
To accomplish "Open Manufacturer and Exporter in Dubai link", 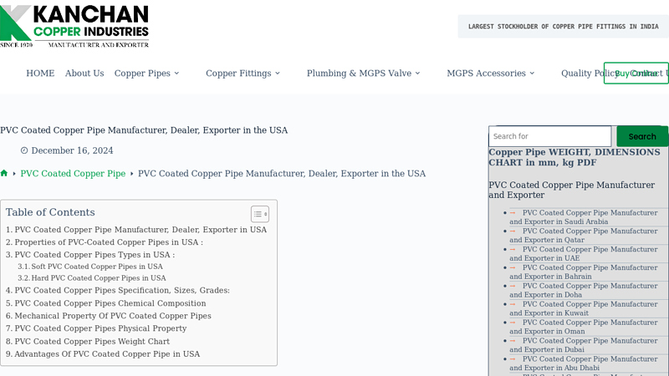I will (x=583, y=345).
